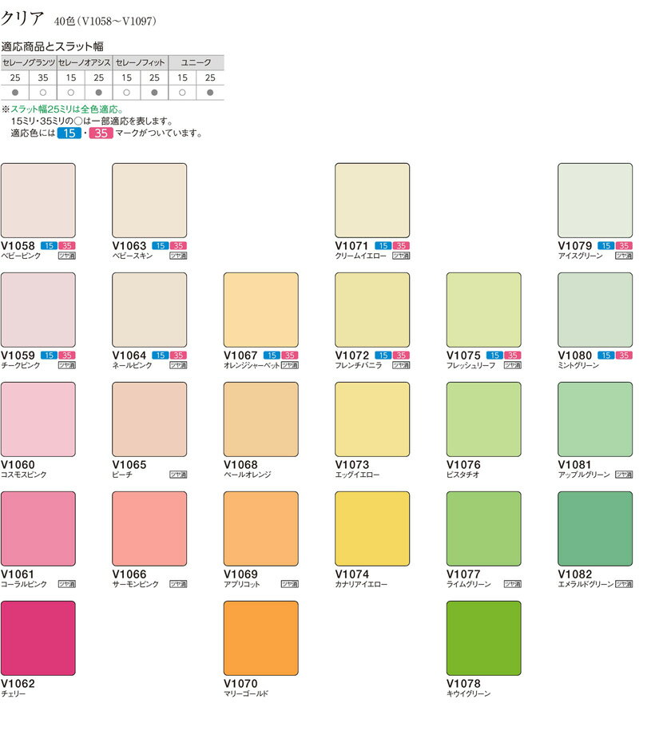Viewport: 671px width, 735px height.
Task: Click the ツヤ消 badge under V1061
Action: tap(67, 584)
